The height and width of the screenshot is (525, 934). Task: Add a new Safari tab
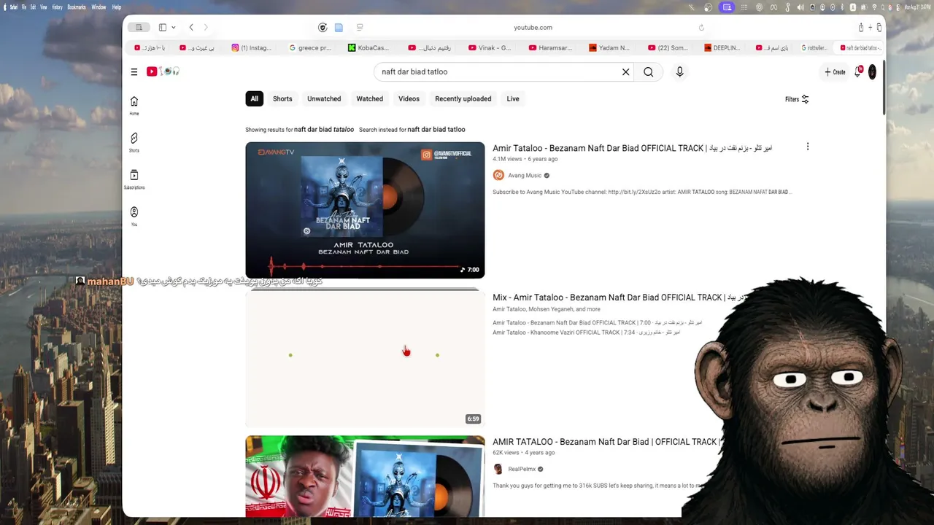click(x=871, y=28)
